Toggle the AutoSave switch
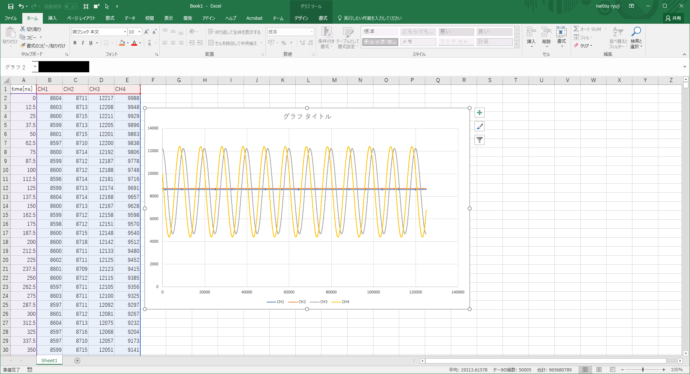 tap(71, 6)
